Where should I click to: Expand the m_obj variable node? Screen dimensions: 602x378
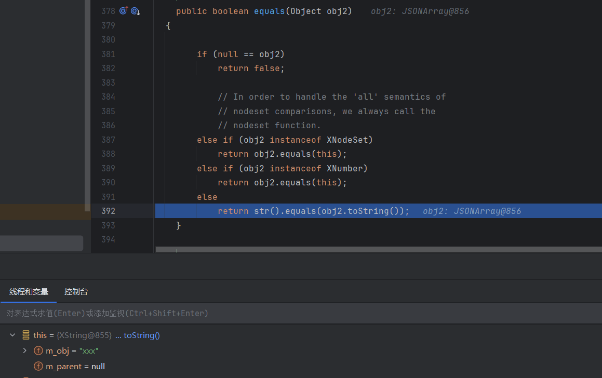(24, 351)
